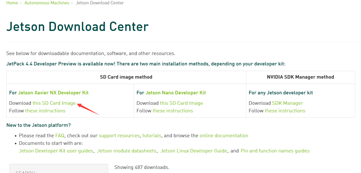Open Jetson Developer Kit user guides
Viewport: 361px width, 173px height.
point(56,151)
